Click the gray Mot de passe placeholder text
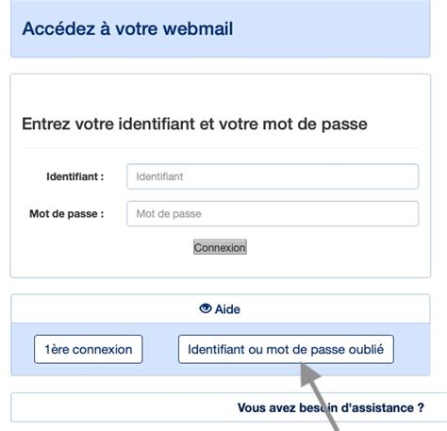 [x=169, y=214]
